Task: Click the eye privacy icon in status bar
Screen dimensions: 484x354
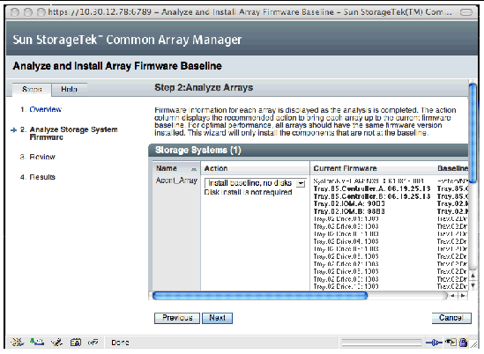Action: pyautogui.click(x=450, y=343)
